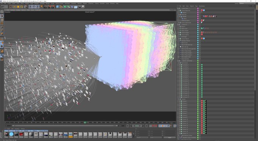Toggle the Z axis lock button
Image resolution: width=258 pixels, height=141 pixels.
tap(37, 7)
